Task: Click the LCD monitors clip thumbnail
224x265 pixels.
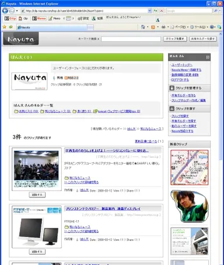Action: tap(37, 227)
